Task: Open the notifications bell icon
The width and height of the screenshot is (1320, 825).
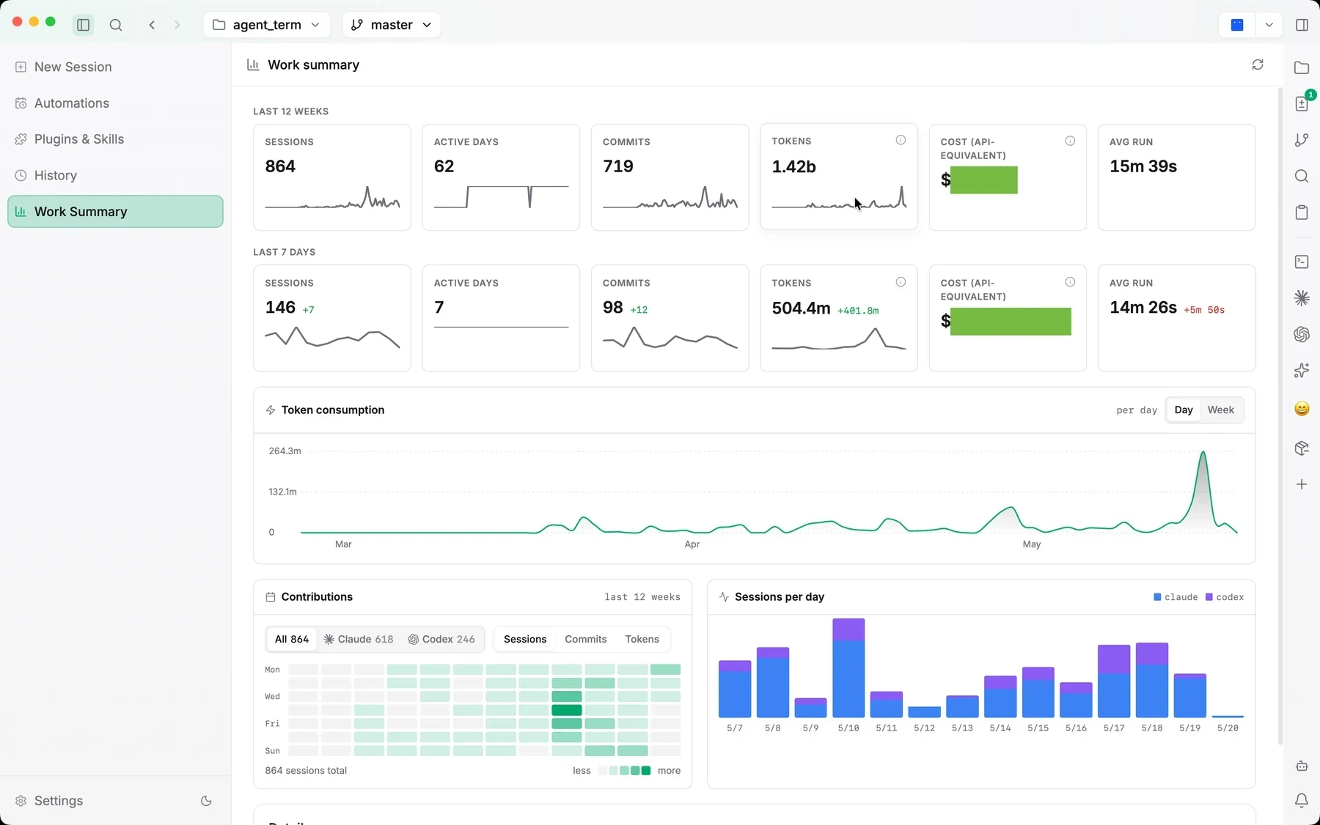Action: [x=1302, y=801]
